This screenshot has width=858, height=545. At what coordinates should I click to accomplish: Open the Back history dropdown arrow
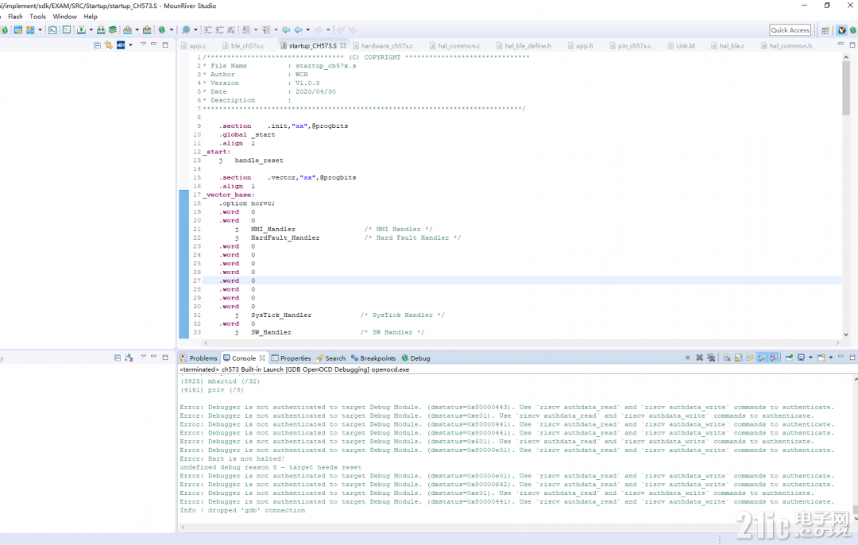[x=307, y=30]
